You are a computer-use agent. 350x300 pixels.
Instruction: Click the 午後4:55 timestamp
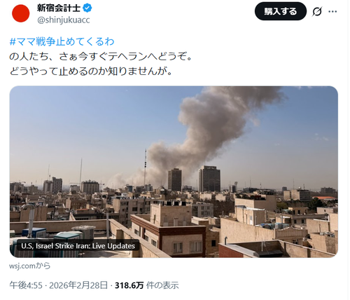pos(26,285)
